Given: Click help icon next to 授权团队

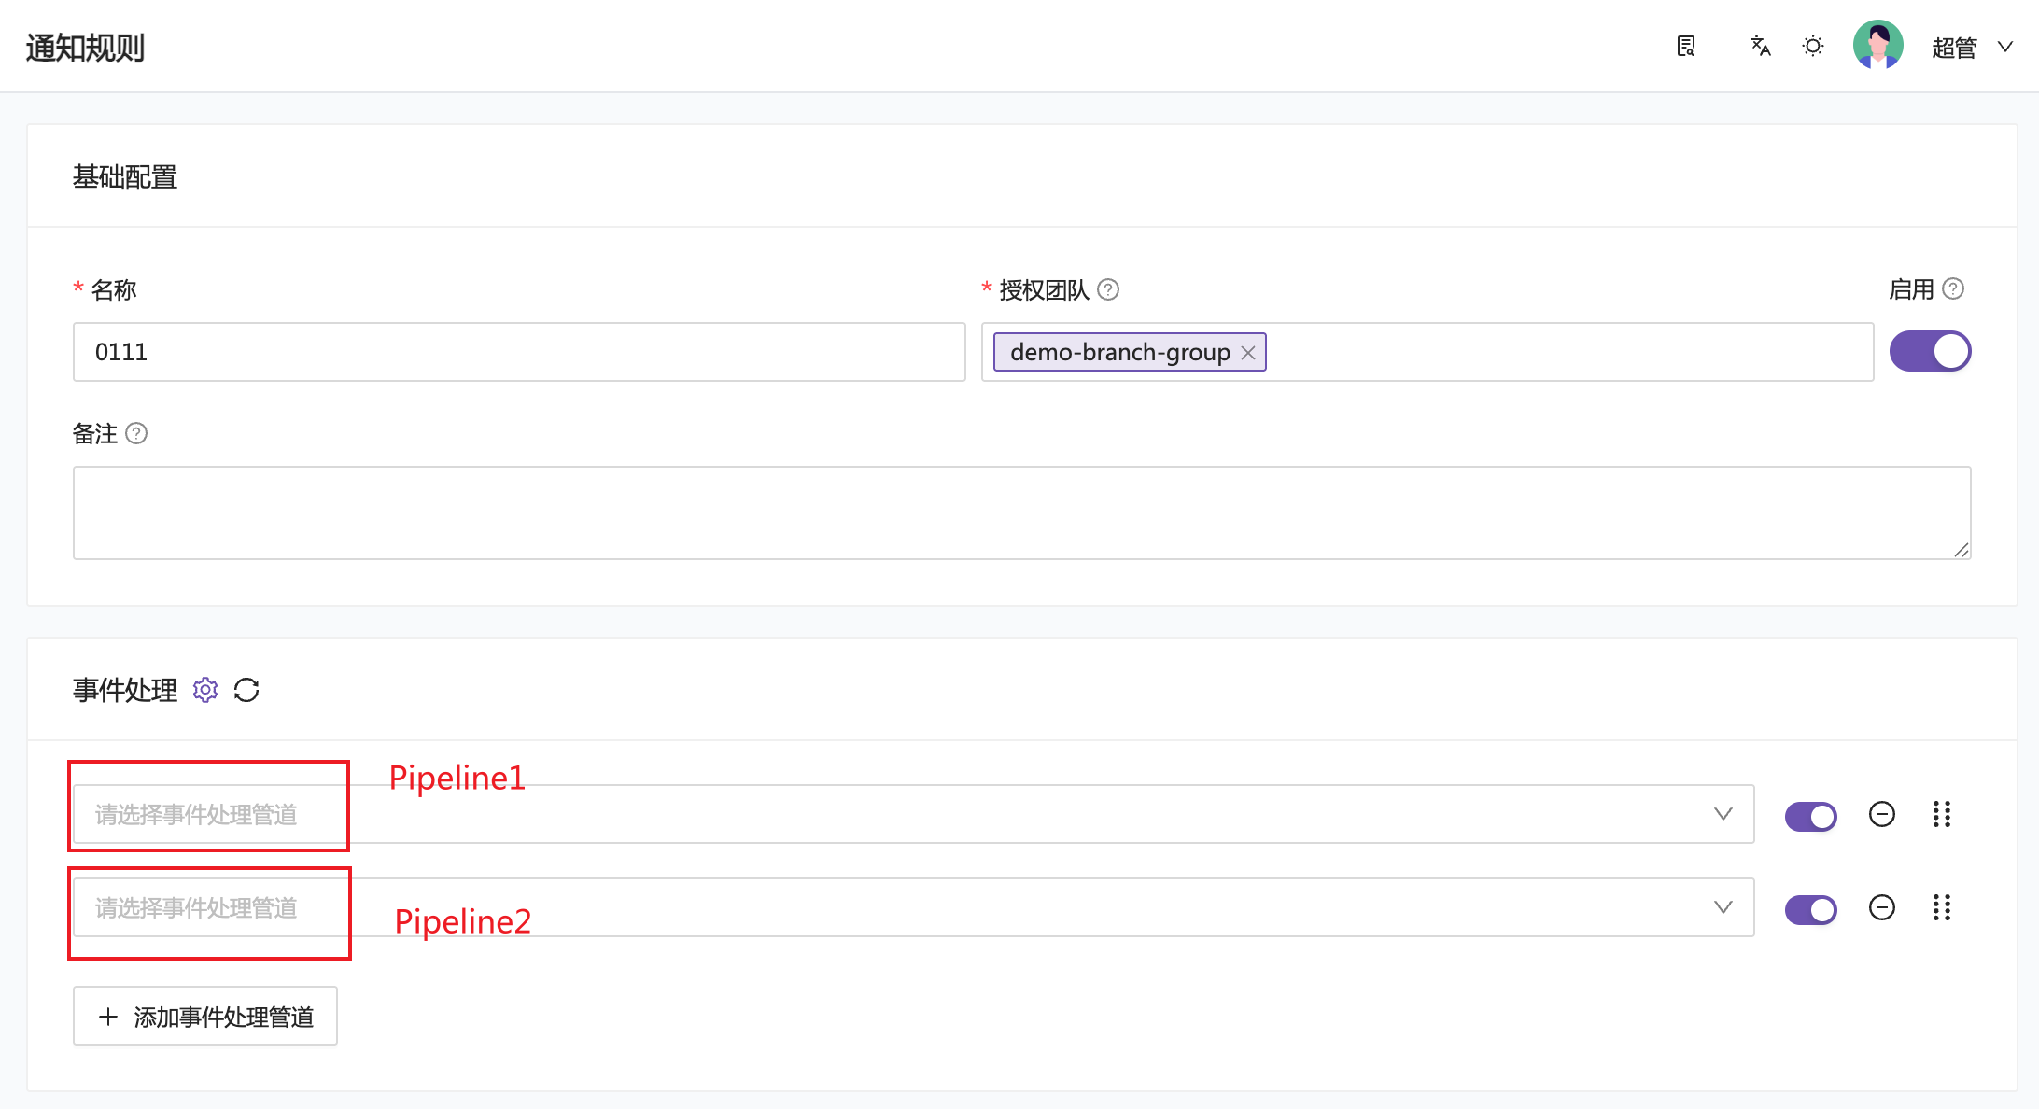Looking at the screenshot, I should click(x=1108, y=289).
